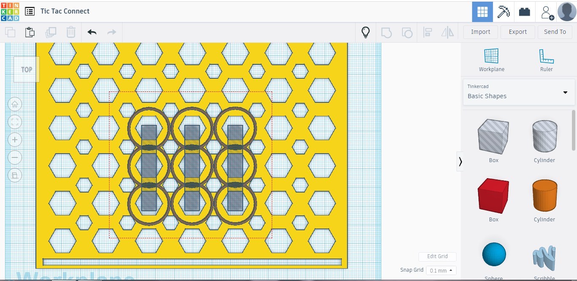The image size is (577, 281).
Task: Open the user profile avatar
Action: (567, 12)
